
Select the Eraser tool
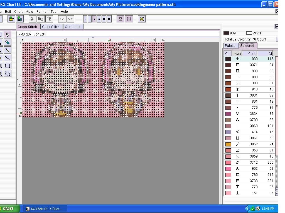coord(7,42)
